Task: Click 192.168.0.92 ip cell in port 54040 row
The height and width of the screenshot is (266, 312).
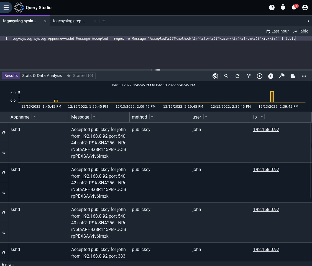Action: point(266,210)
